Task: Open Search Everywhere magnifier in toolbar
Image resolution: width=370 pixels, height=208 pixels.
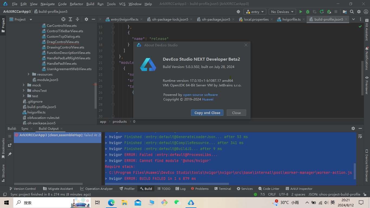Action: tap(352, 12)
